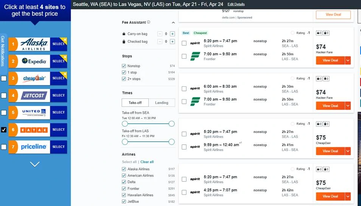Viewport: 361px width, 206px height.
Task: Toggle the 1 stop filter checkbox
Action: (x=124, y=72)
